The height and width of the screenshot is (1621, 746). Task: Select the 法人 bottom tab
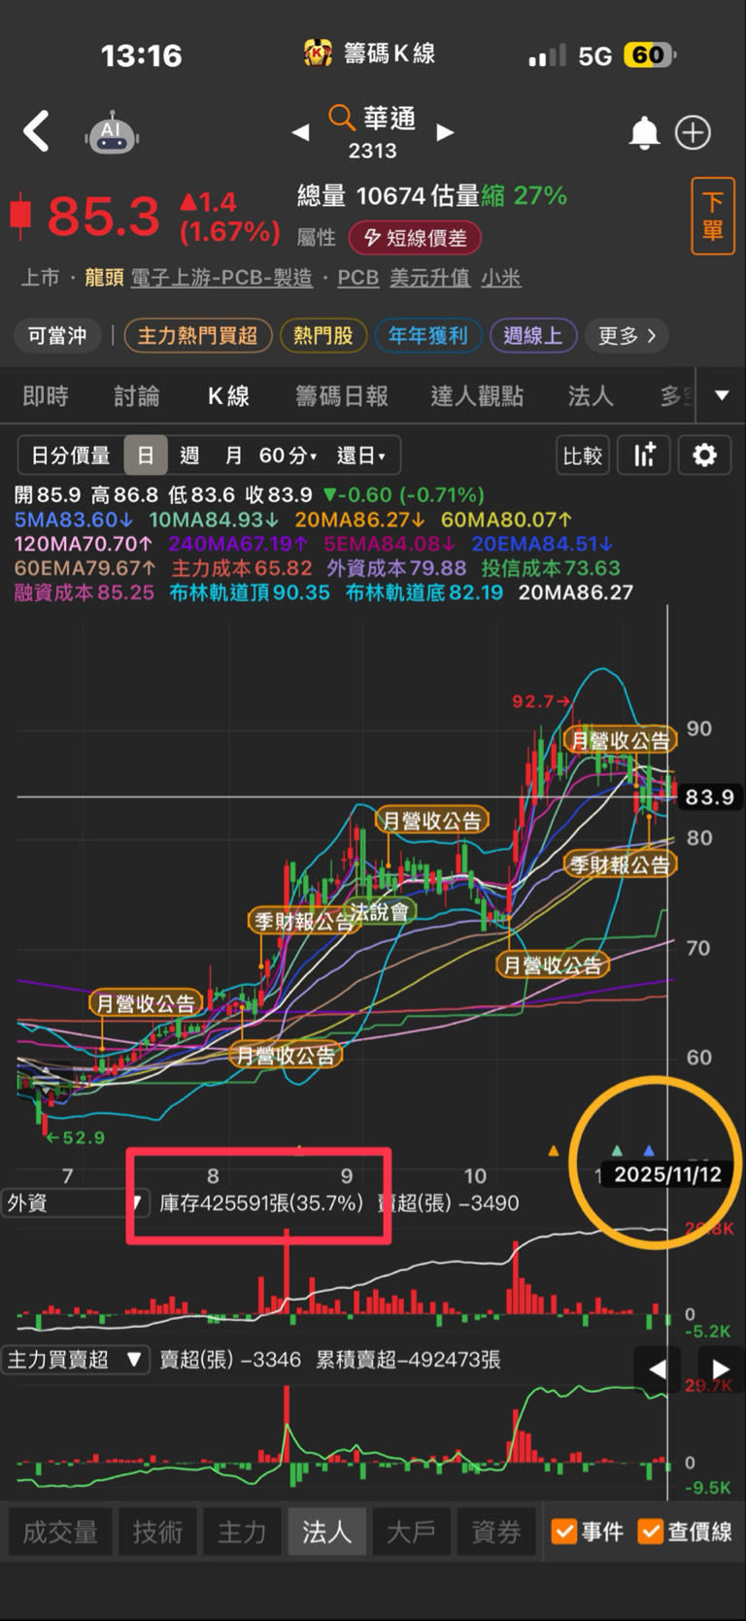[x=326, y=1532]
